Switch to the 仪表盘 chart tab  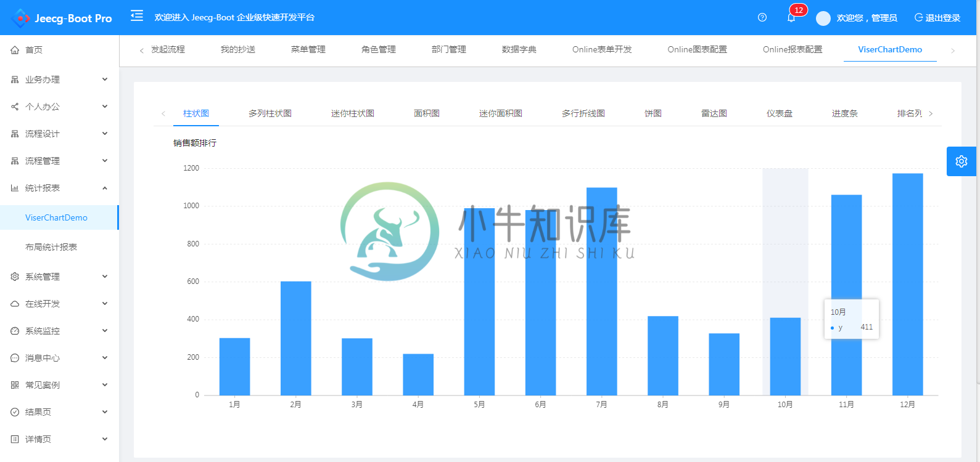780,113
